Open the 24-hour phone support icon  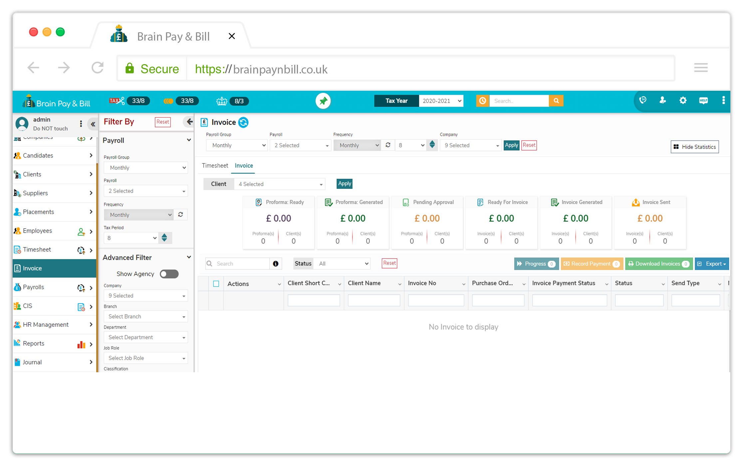[643, 100]
